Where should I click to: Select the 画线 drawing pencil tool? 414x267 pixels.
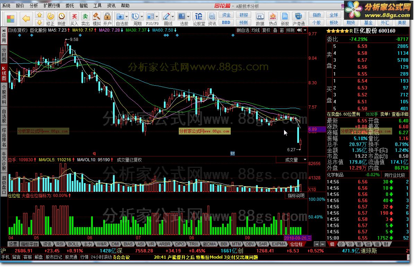(166, 16)
